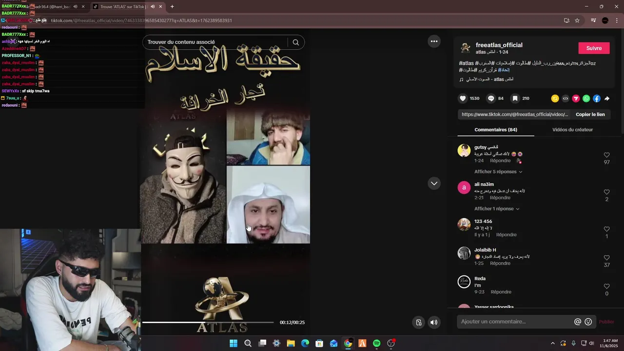Open freeatlas_official creator avatar

tap(466, 48)
